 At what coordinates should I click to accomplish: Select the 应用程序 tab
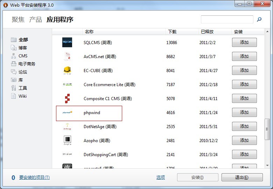click(x=60, y=20)
